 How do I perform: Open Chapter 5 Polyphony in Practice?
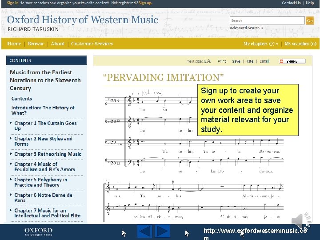[x=40, y=182]
